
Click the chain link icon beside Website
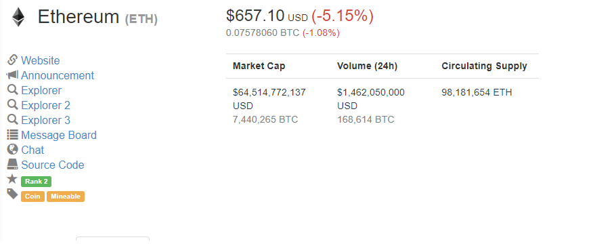click(12, 60)
